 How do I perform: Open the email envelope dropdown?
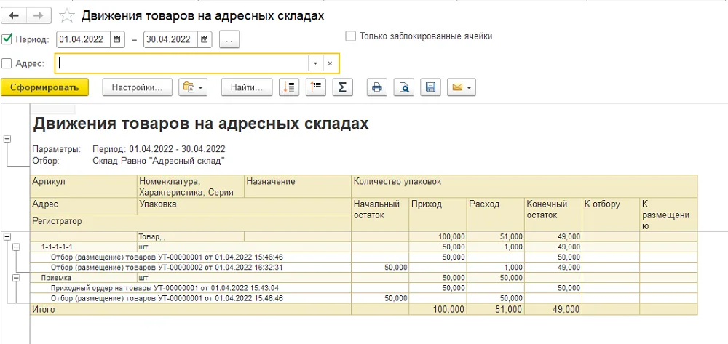(461, 87)
